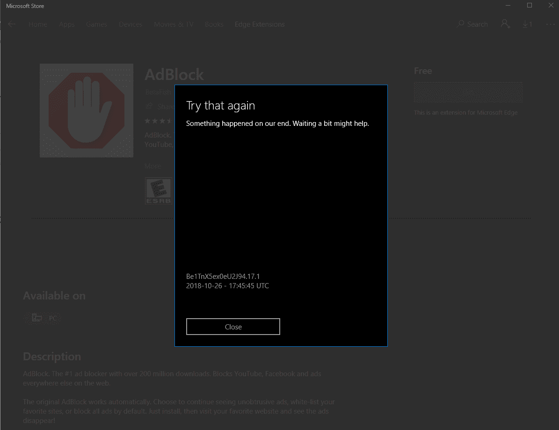Click the More link in description
The height and width of the screenshot is (430, 559).
click(x=152, y=166)
